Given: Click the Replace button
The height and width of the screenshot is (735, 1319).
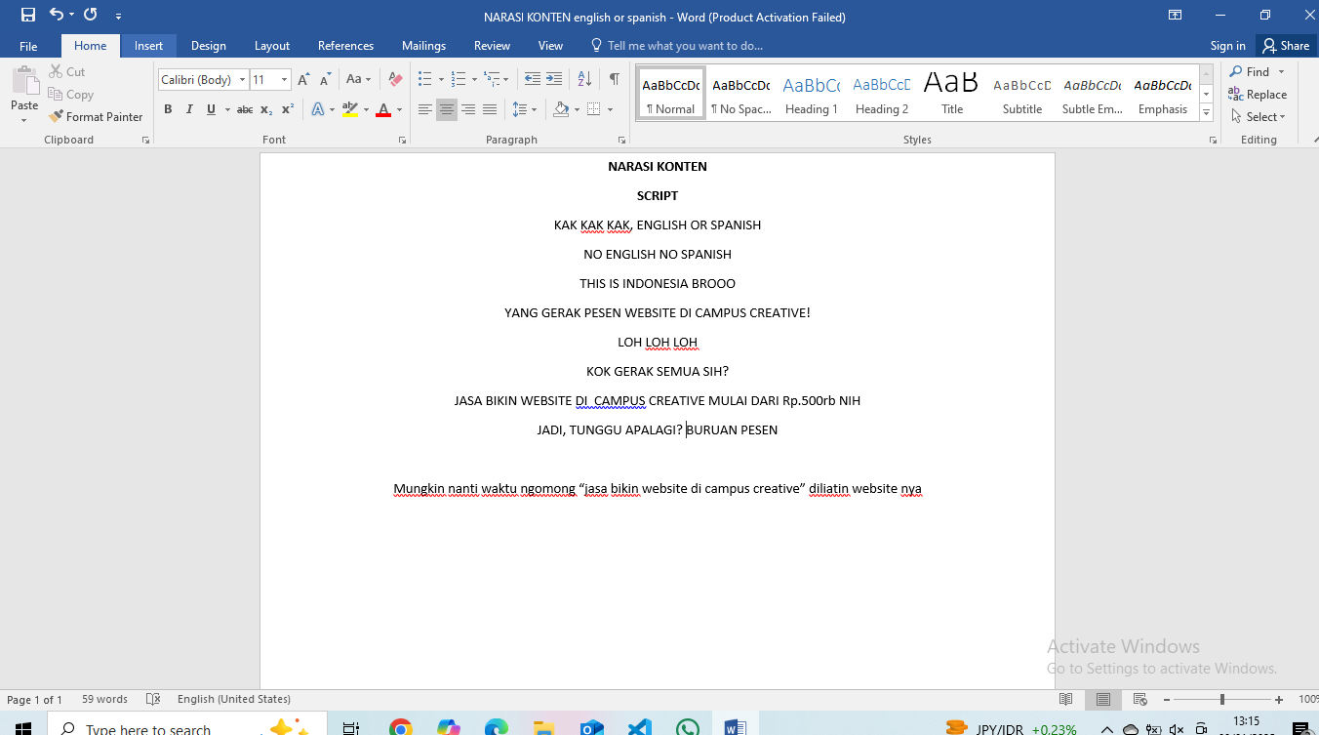Looking at the screenshot, I should pyautogui.click(x=1258, y=95).
